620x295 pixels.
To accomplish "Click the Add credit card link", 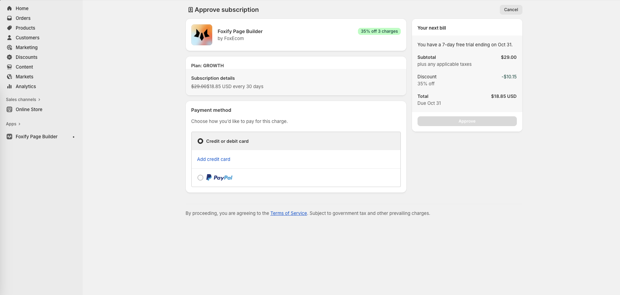I will [x=214, y=159].
